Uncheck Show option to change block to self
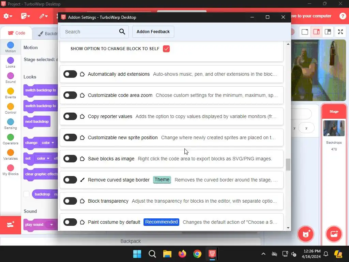Viewport: 349px width, 262px height. point(166,48)
